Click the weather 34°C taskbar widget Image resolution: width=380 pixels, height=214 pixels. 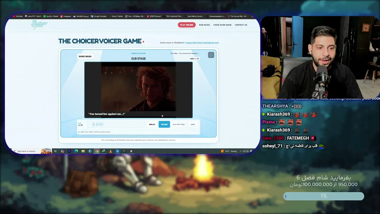pyautogui.click(x=229, y=151)
